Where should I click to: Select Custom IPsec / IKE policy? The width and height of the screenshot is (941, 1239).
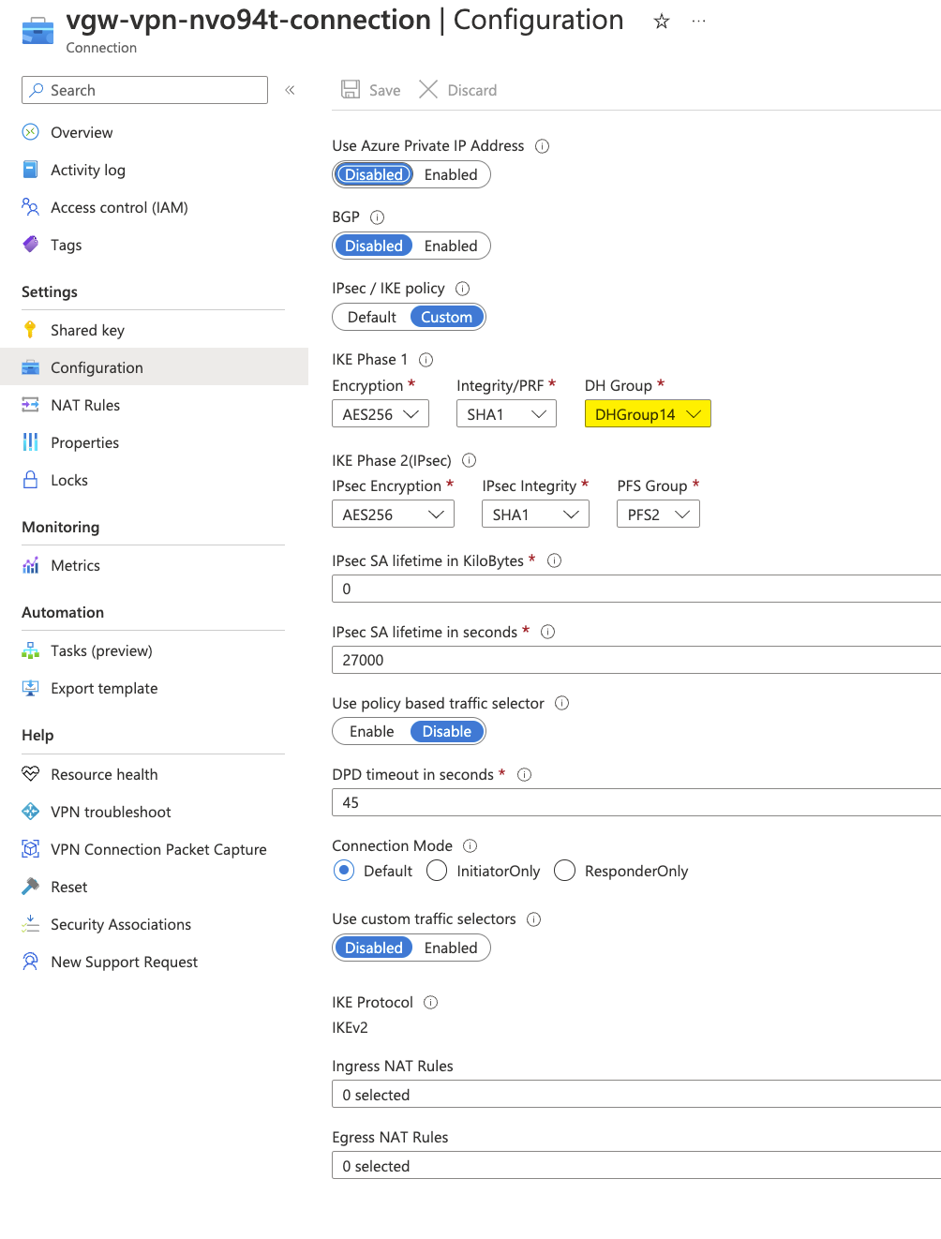[x=447, y=317]
